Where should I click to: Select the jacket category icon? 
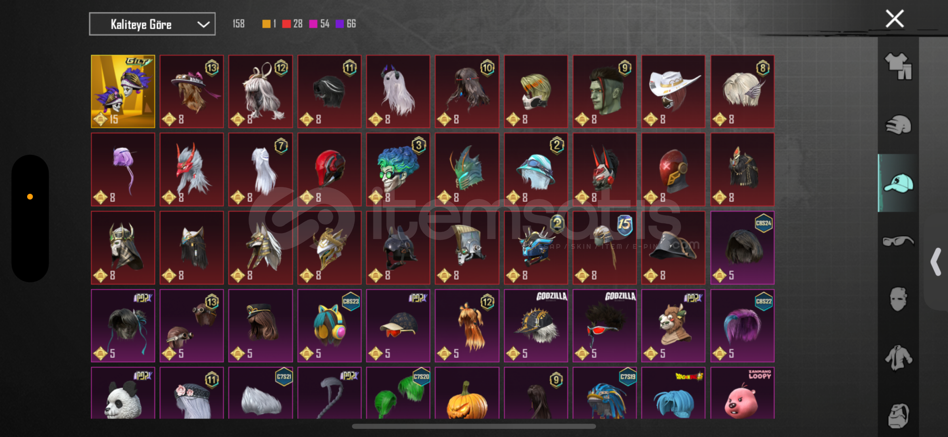(x=898, y=358)
